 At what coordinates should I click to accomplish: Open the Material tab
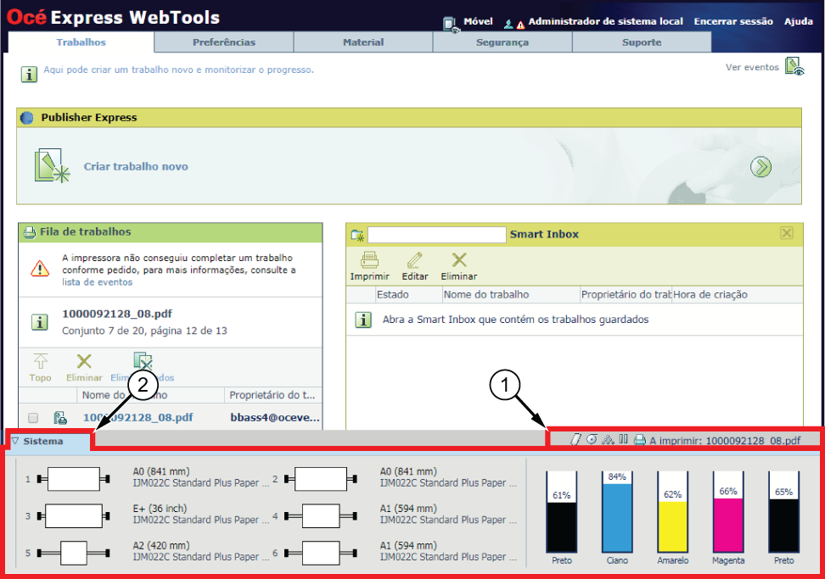tap(363, 42)
